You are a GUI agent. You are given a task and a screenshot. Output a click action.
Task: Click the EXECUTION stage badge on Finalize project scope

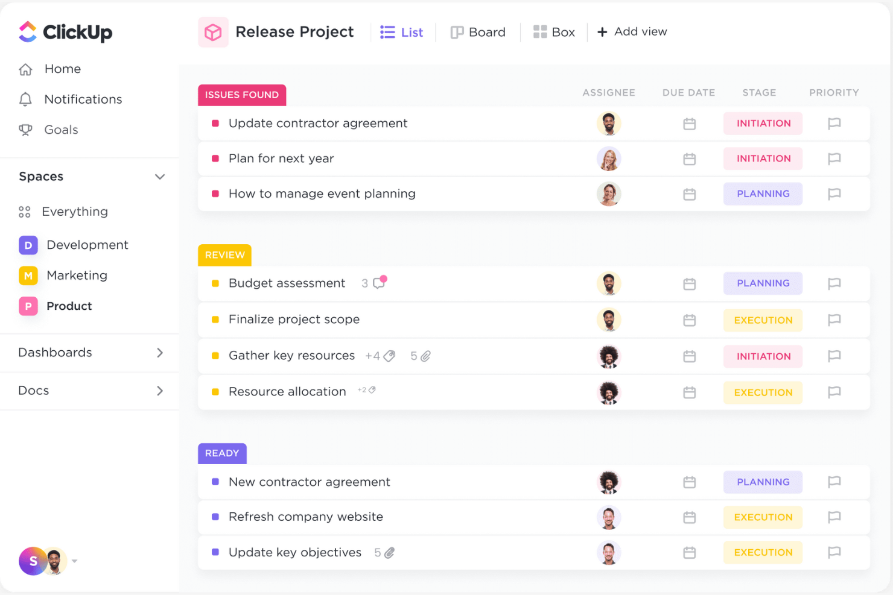tap(763, 320)
